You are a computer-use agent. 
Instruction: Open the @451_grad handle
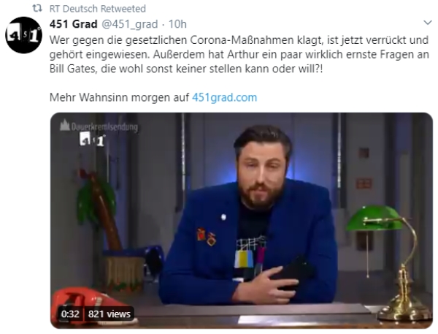point(130,24)
